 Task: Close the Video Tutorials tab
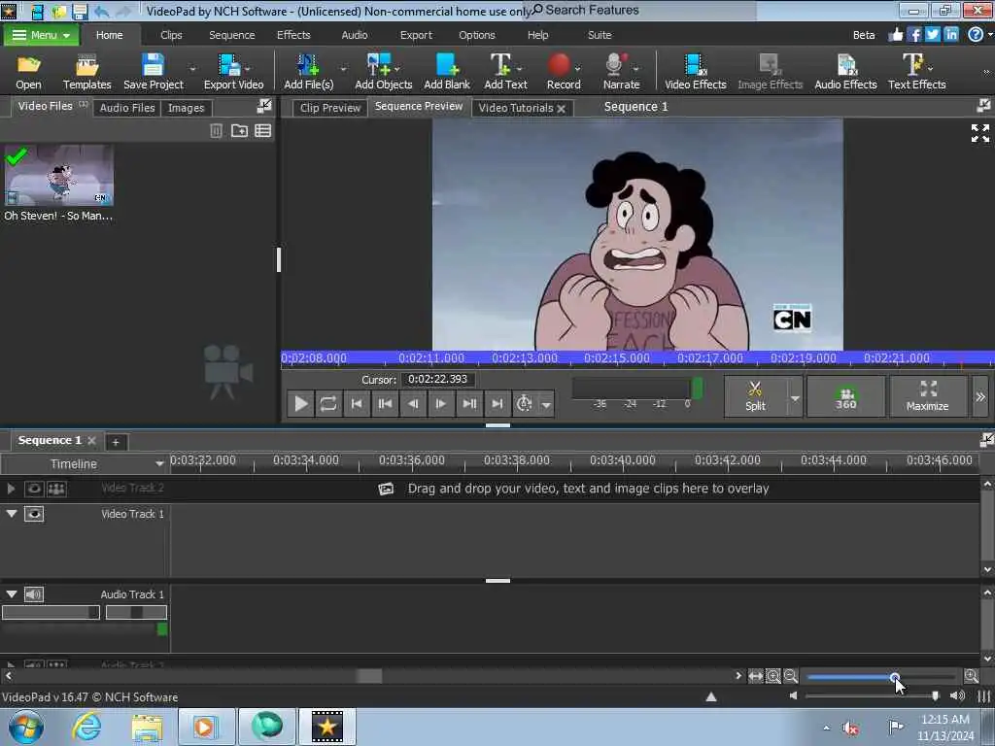[x=561, y=109]
